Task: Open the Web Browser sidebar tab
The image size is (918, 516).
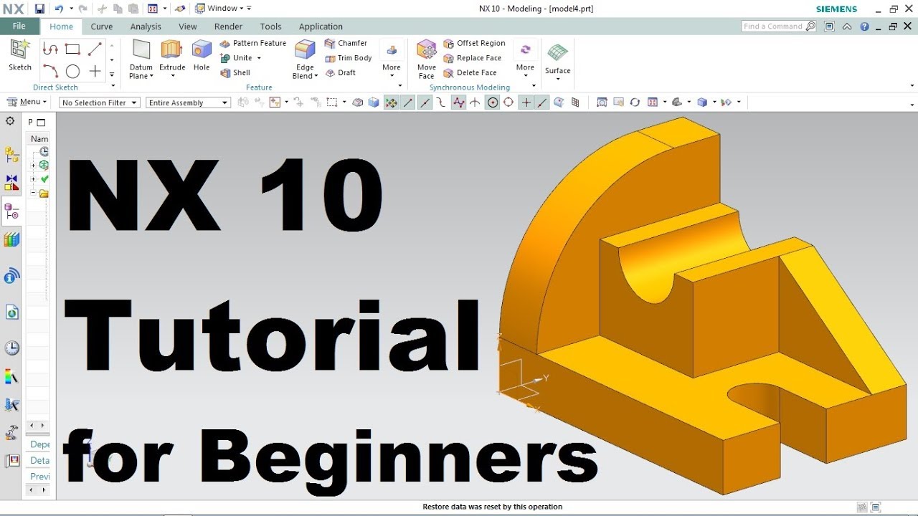Action: coord(11,312)
